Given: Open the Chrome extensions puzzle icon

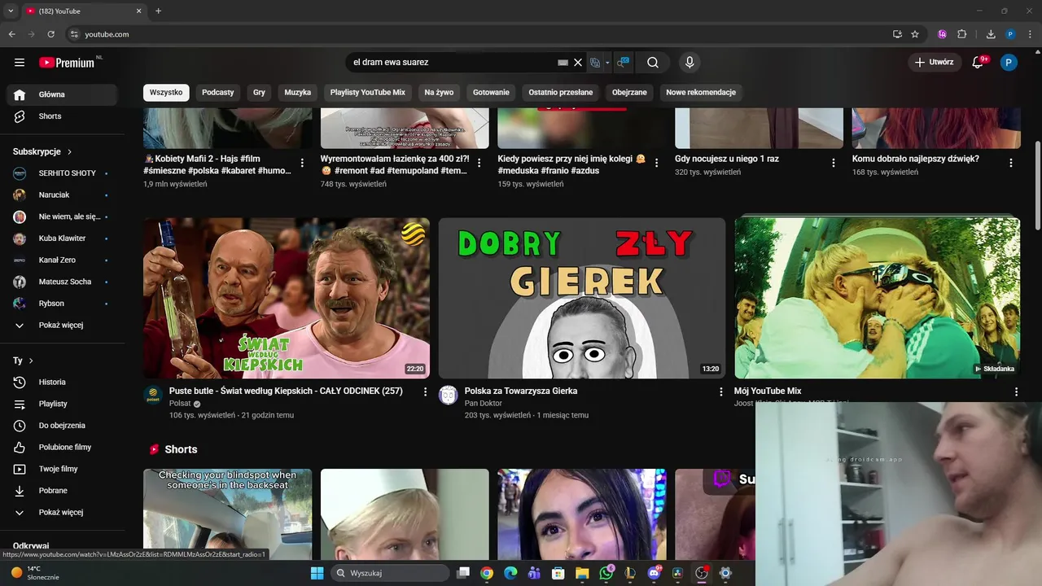Looking at the screenshot, I should pyautogui.click(x=961, y=34).
